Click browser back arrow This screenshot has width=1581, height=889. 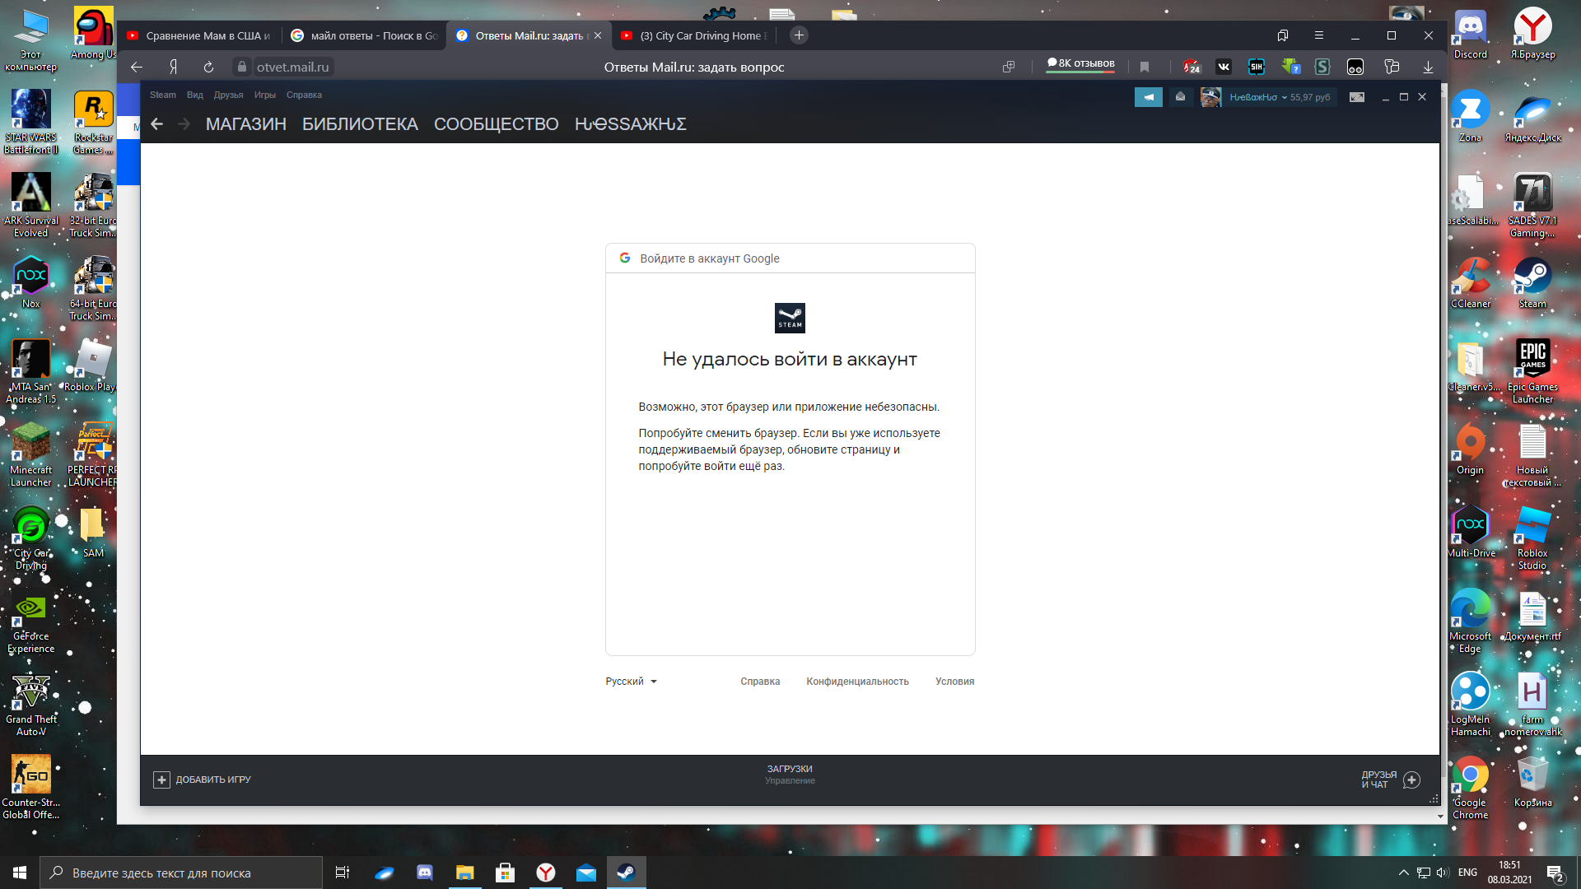pyautogui.click(x=137, y=67)
